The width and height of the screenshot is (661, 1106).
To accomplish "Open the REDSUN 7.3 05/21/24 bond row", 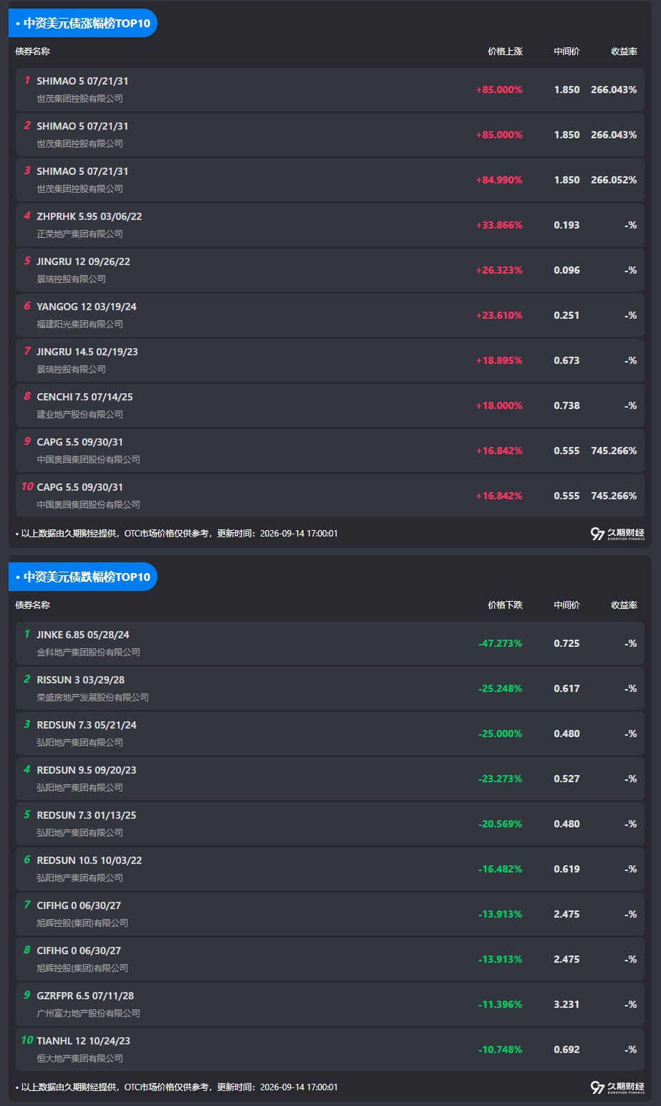I will (330, 734).
